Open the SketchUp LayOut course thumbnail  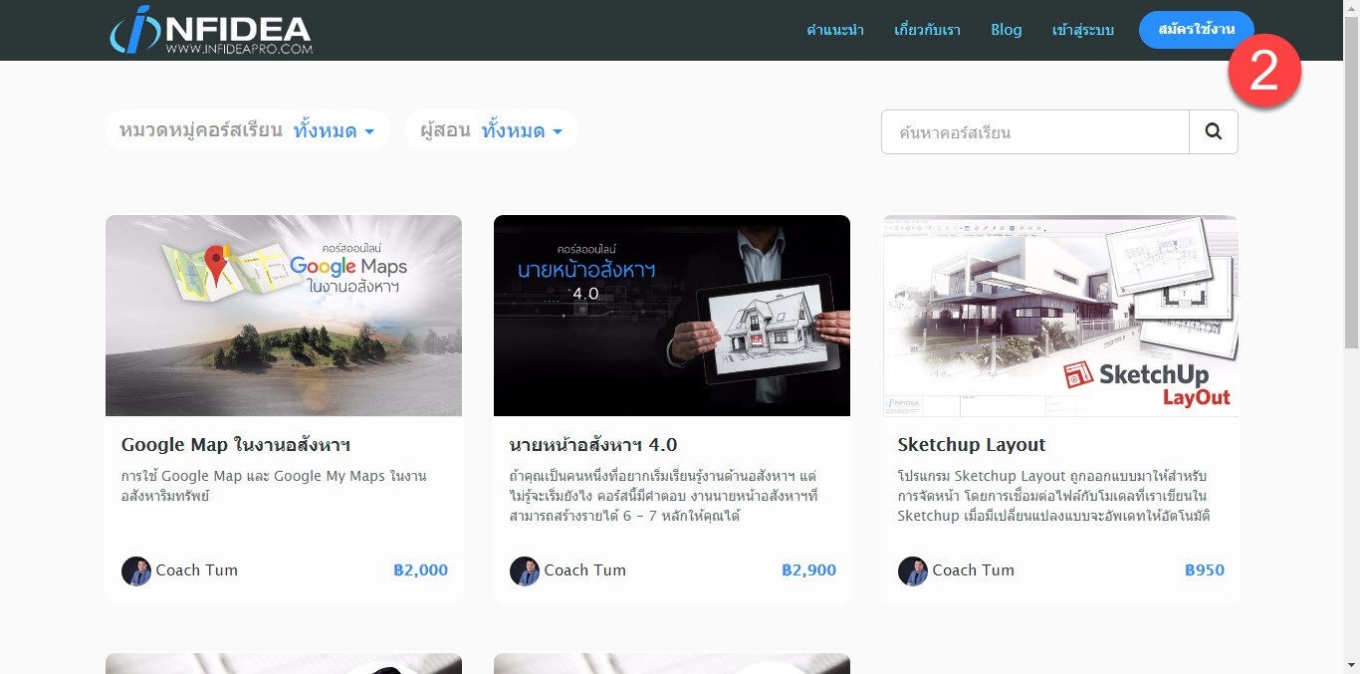click(1060, 316)
